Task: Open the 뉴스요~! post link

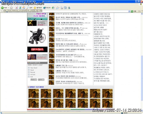Action: coord(59,39)
